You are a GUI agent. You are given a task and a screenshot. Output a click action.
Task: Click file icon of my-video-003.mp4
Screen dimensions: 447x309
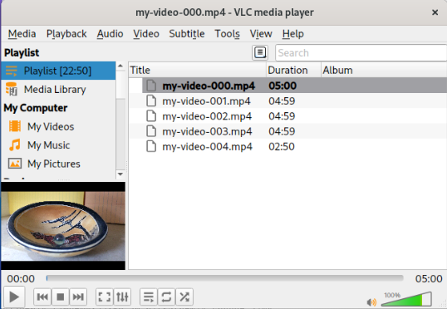pos(151,131)
